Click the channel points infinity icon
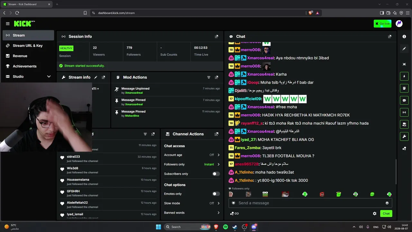The height and width of the screenshot is (232, 412). pos(234,214)
